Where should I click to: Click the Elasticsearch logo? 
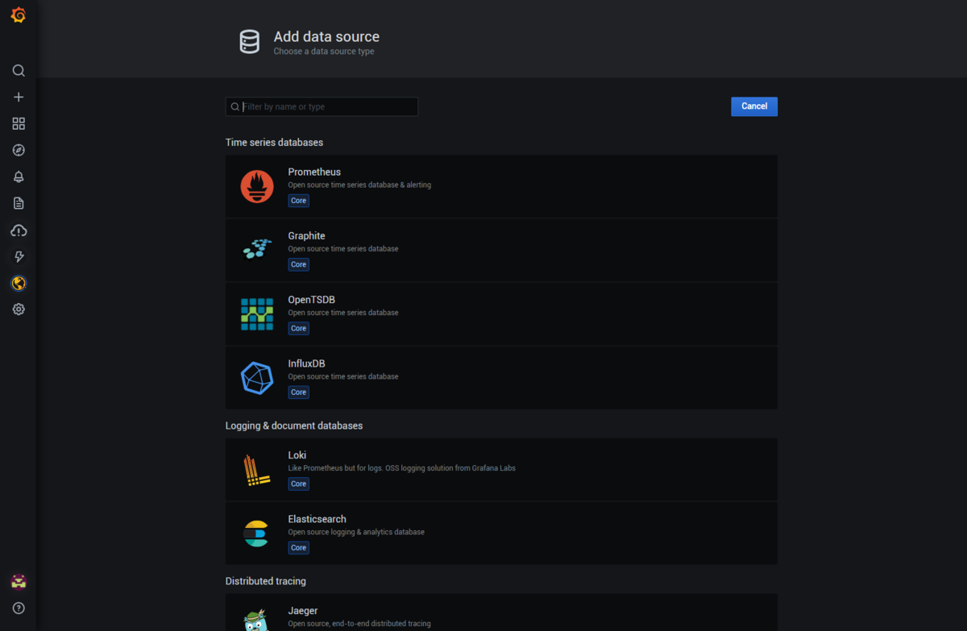click(x=257, y=533)
